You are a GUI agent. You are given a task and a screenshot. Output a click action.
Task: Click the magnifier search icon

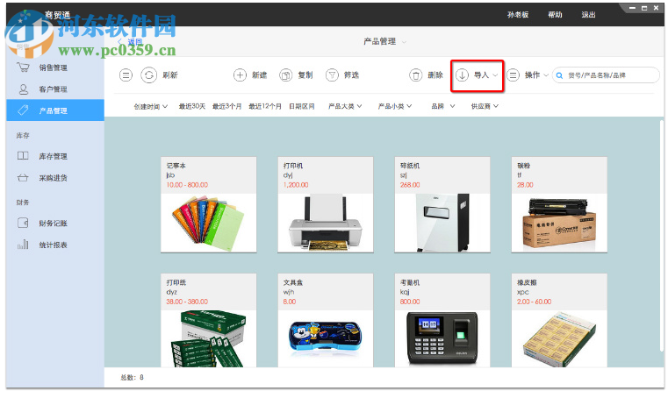tap(559, 75)
